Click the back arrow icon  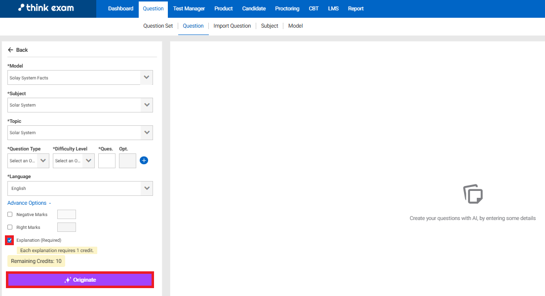coord(10,50)
